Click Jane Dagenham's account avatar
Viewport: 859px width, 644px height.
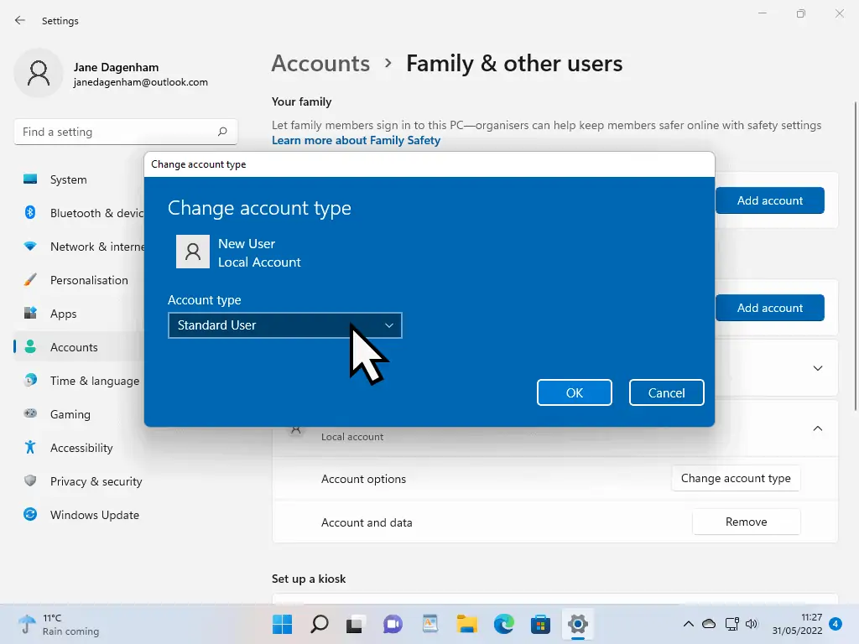pos(39,73)
